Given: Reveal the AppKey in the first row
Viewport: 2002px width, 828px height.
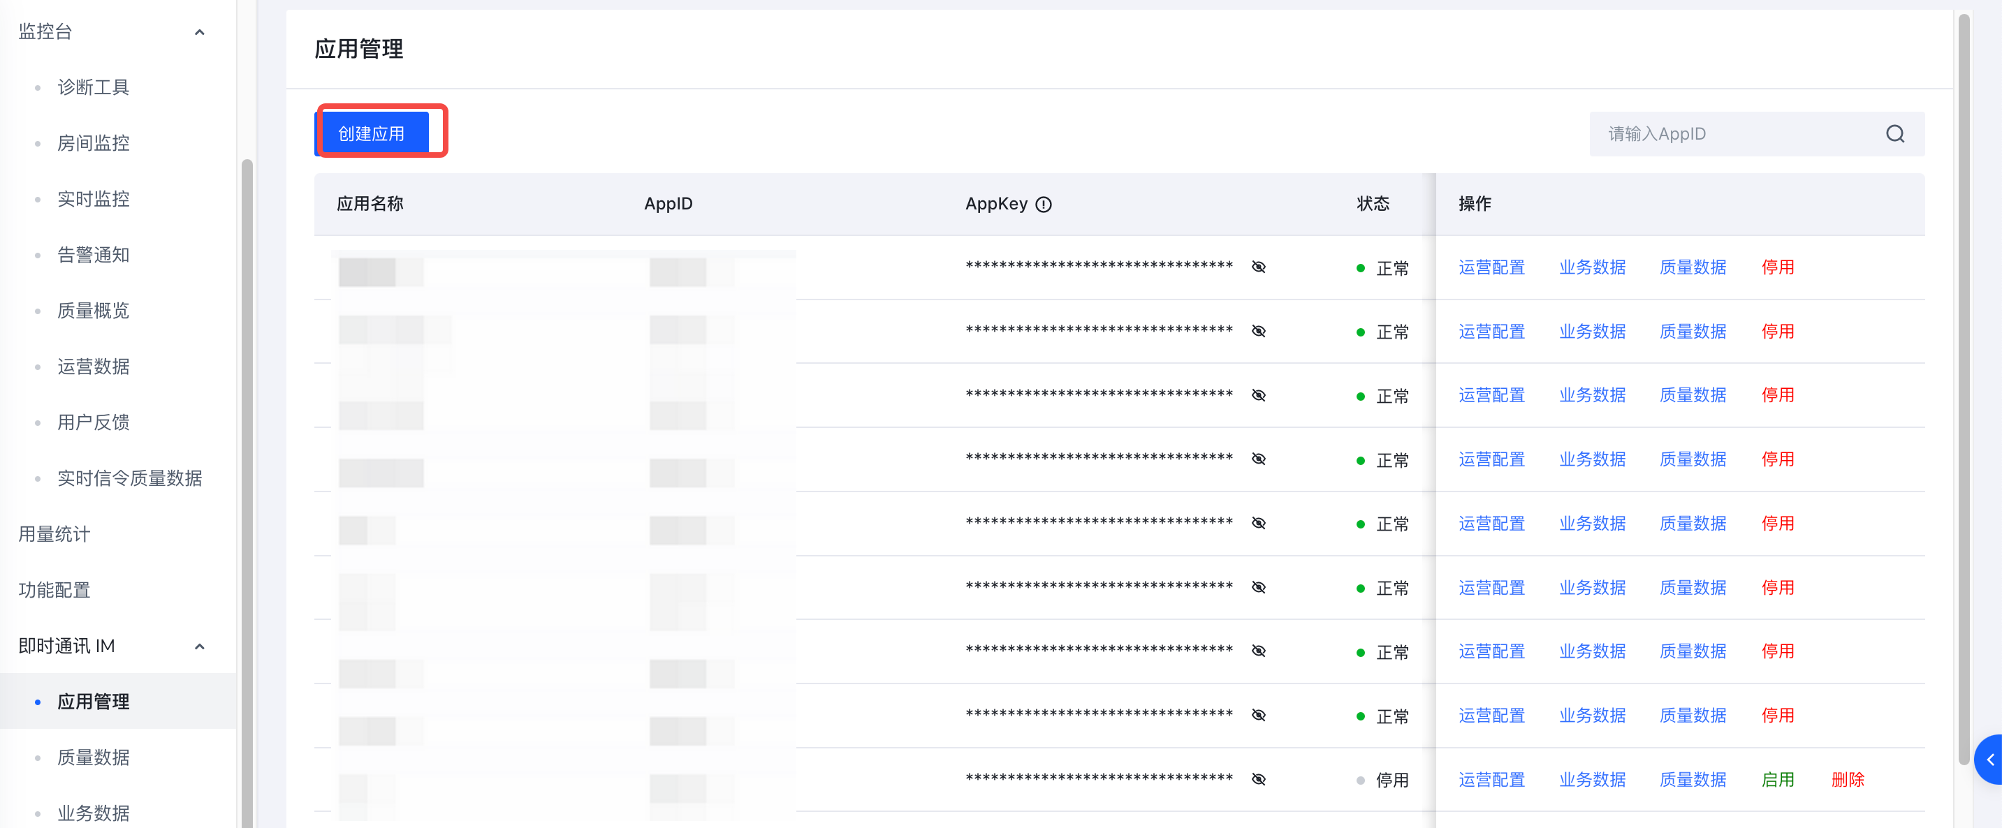Looking at the screenshot, I should [1258, 267].
